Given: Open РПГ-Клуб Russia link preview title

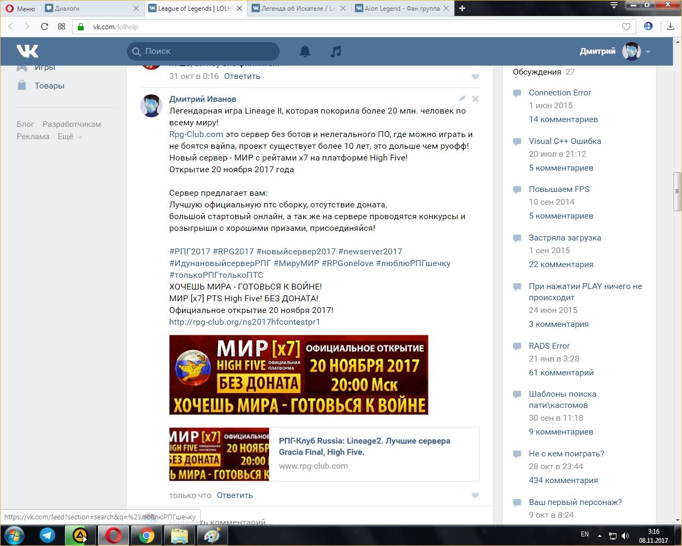Looking at the screenshot, I should point(364,446).
